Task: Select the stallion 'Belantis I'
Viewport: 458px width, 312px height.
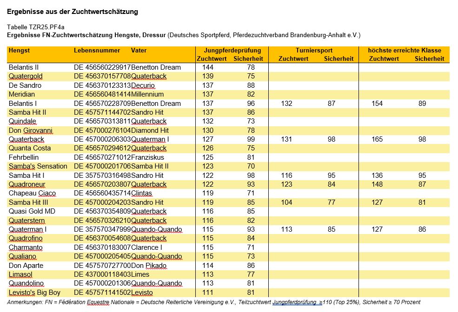Action: tap(23, 104)
